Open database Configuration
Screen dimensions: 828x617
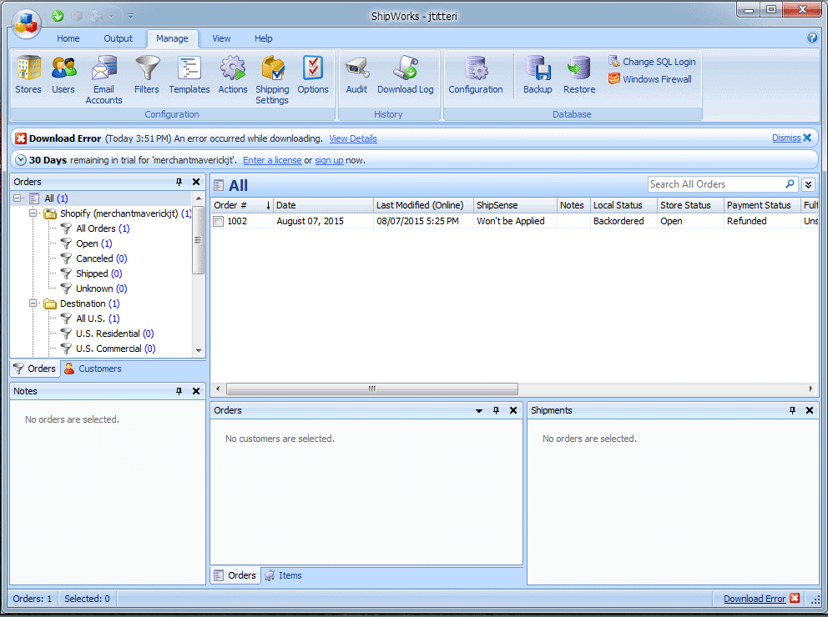point(476,75)
